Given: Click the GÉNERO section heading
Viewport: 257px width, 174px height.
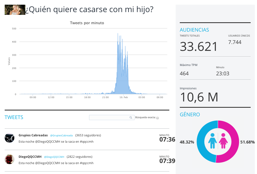Looking at the screenshot, I should pos(190,114).
